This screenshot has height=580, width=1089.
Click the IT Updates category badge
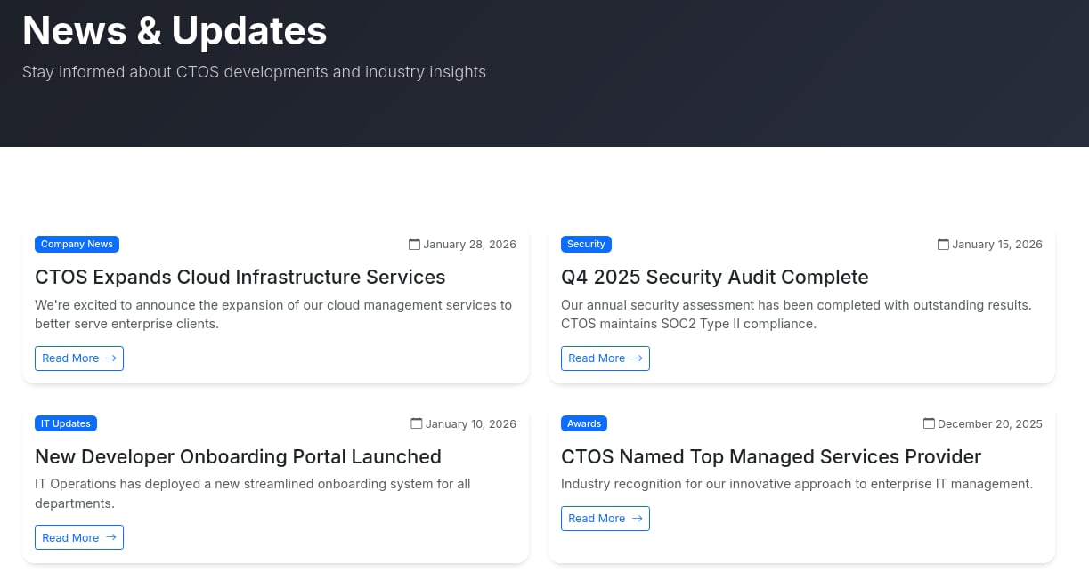coord(66,424)
